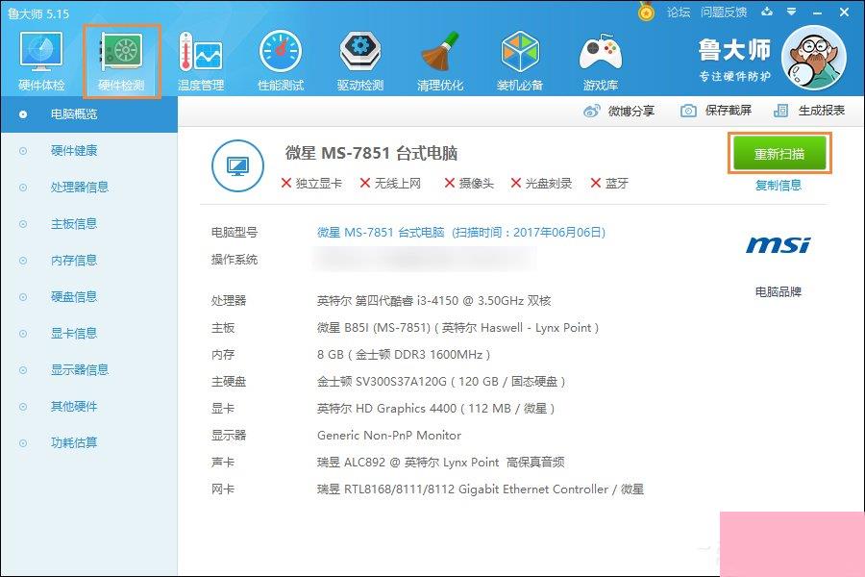The image size is (865, 577).
Task: Open 游戏库 gamepad icon
Action: pos(600,61)
